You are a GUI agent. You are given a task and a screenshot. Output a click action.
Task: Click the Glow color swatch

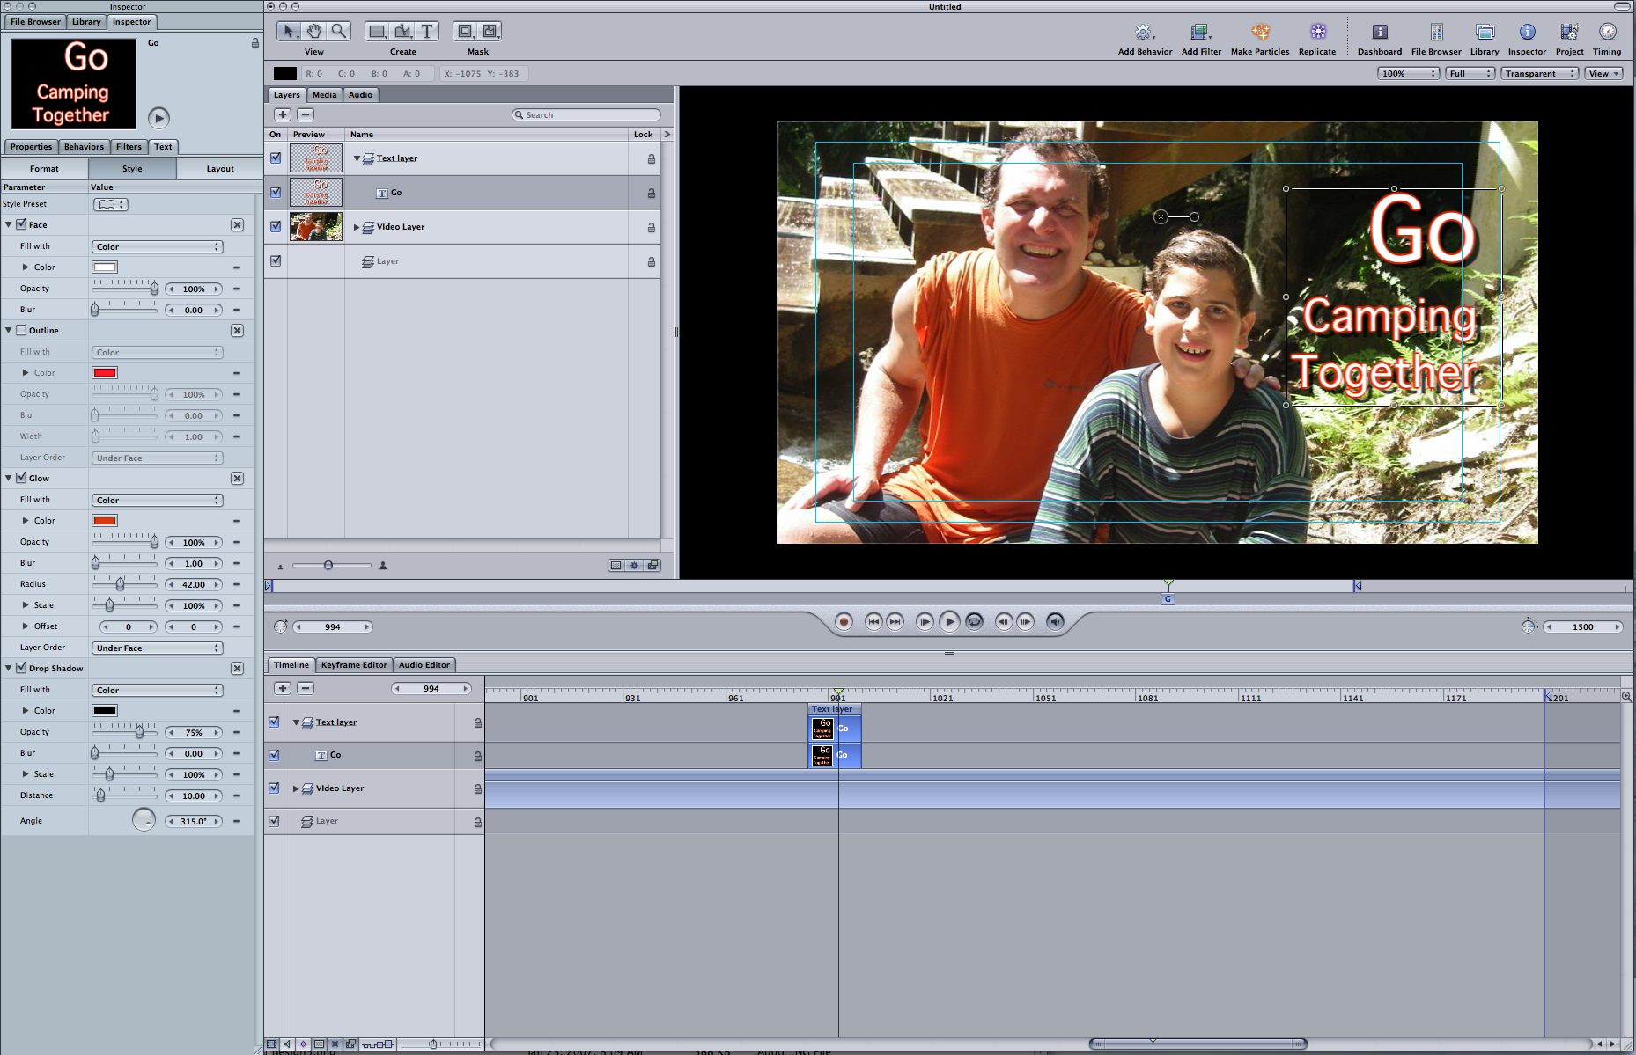tap(105, 521)
